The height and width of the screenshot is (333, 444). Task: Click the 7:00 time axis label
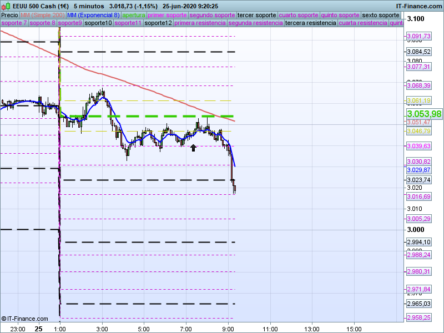tap(186, 329)
